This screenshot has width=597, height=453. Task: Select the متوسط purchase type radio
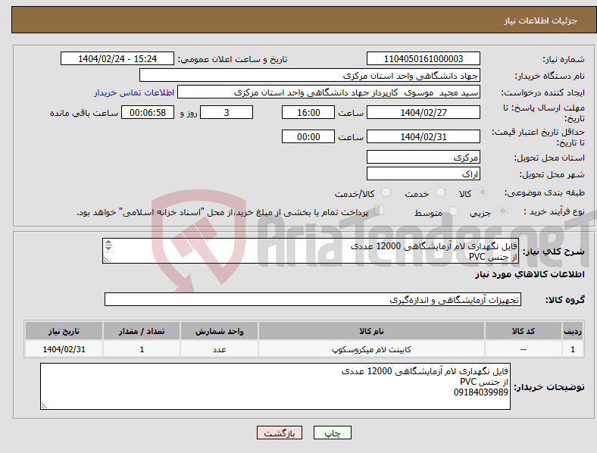[x=454, y=211]
